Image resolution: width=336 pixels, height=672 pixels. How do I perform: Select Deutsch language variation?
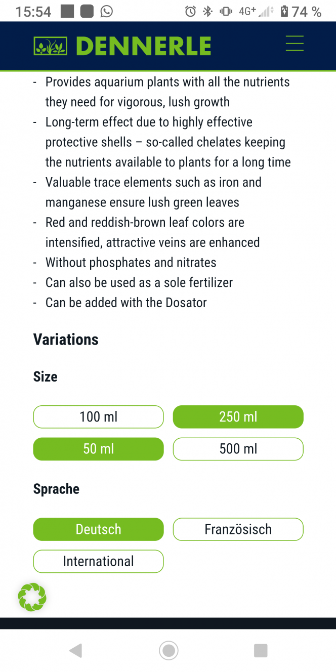click(98, 529)
